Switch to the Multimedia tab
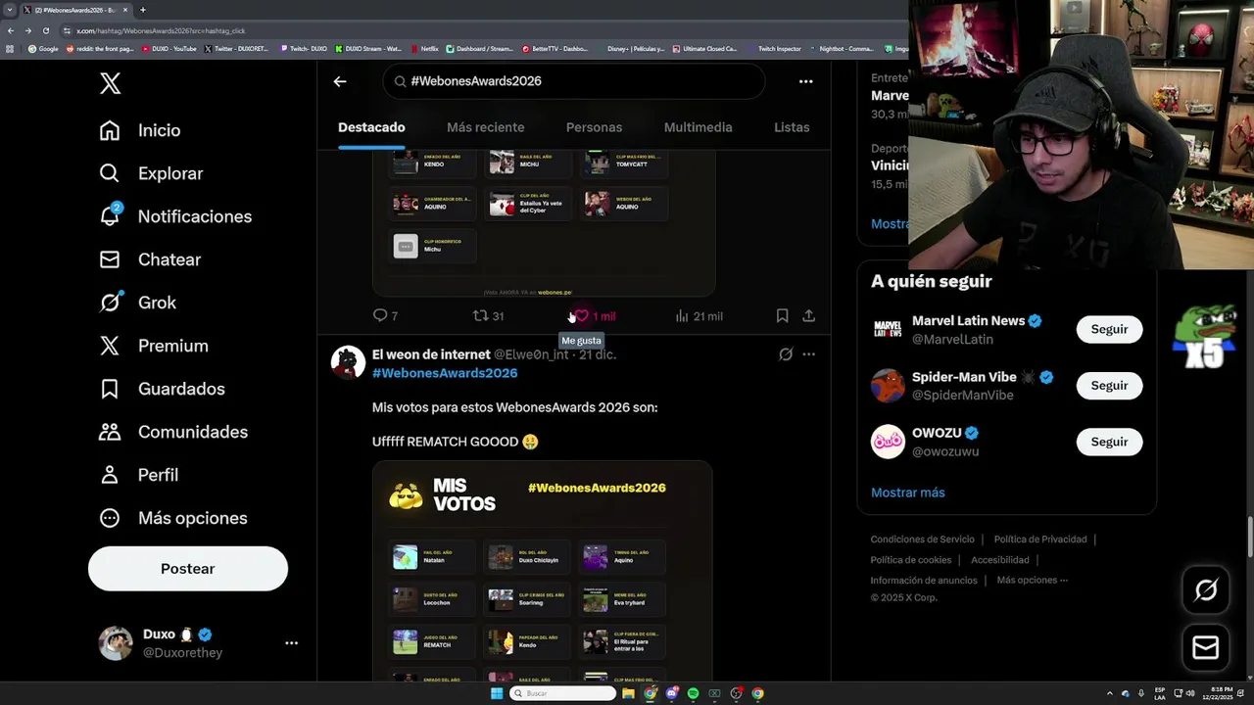 698,127
